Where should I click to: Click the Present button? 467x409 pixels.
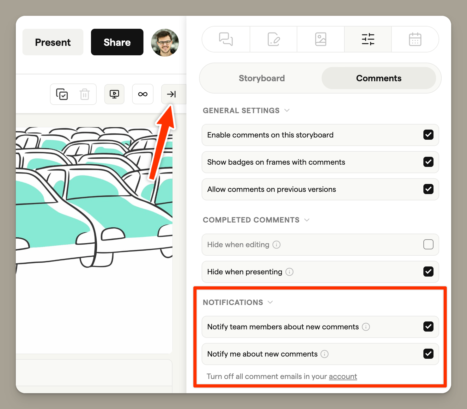[x=53, y=42]
